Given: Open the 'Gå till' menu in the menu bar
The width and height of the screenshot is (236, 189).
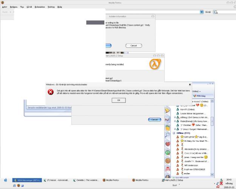Looking at the screenshot, I should pos(29,7).
